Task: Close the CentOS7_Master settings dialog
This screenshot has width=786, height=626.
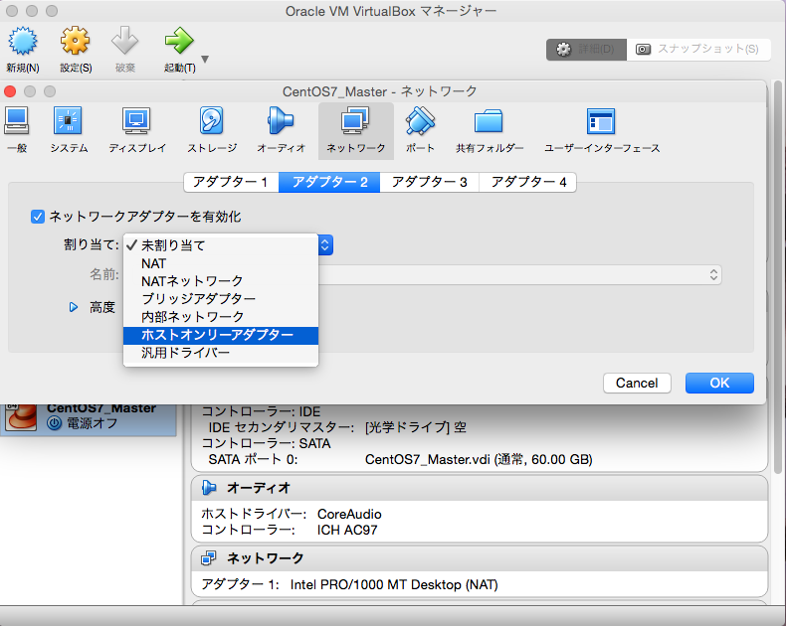Action: [10, 91]
